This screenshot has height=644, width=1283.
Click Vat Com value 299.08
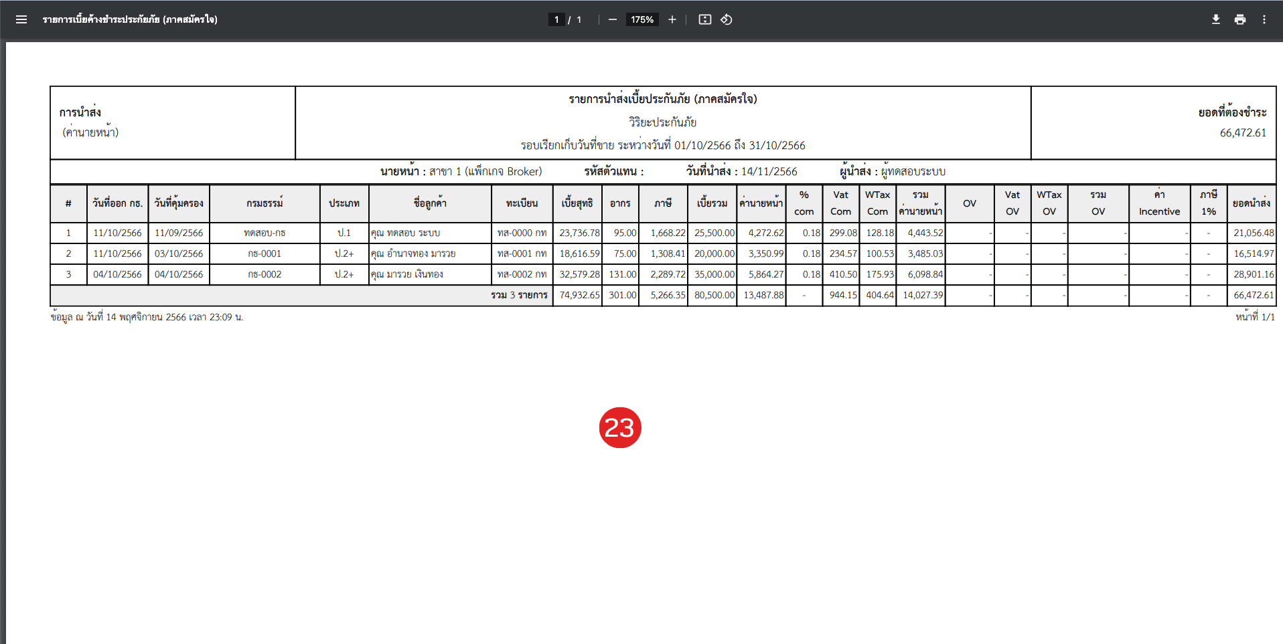[x=843, y=233]
